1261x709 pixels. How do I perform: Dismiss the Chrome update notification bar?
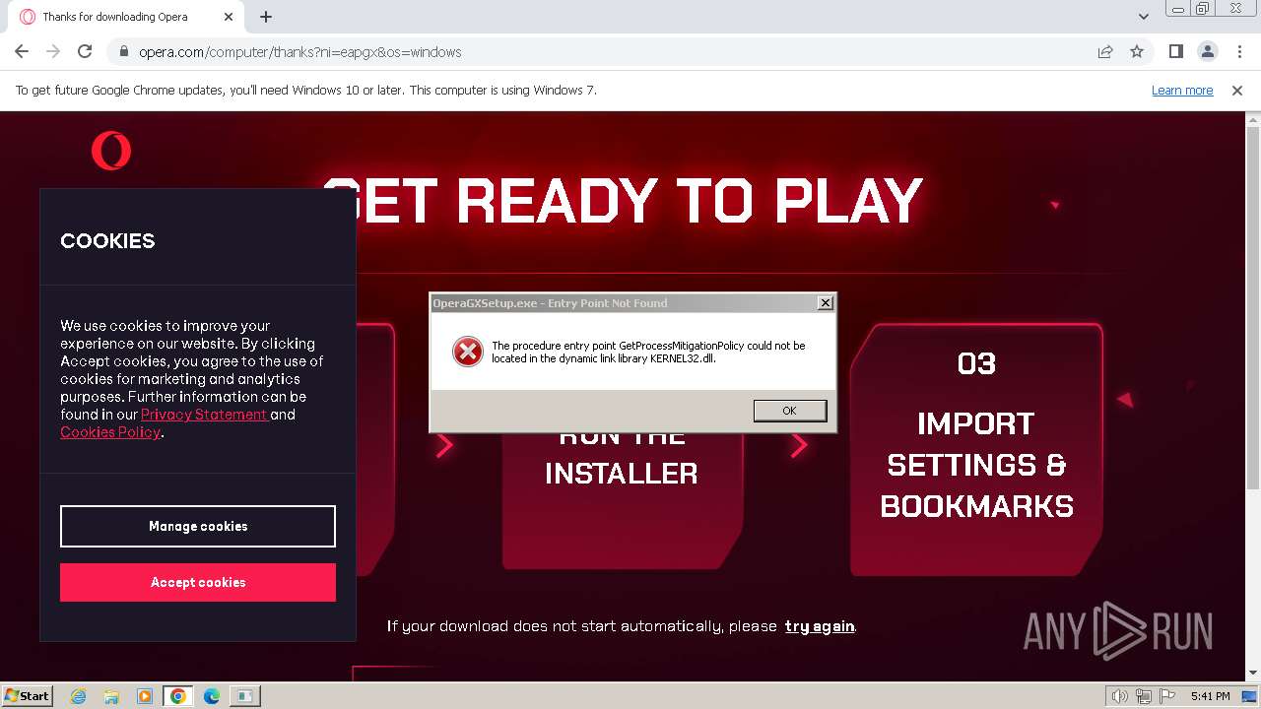1237,90
